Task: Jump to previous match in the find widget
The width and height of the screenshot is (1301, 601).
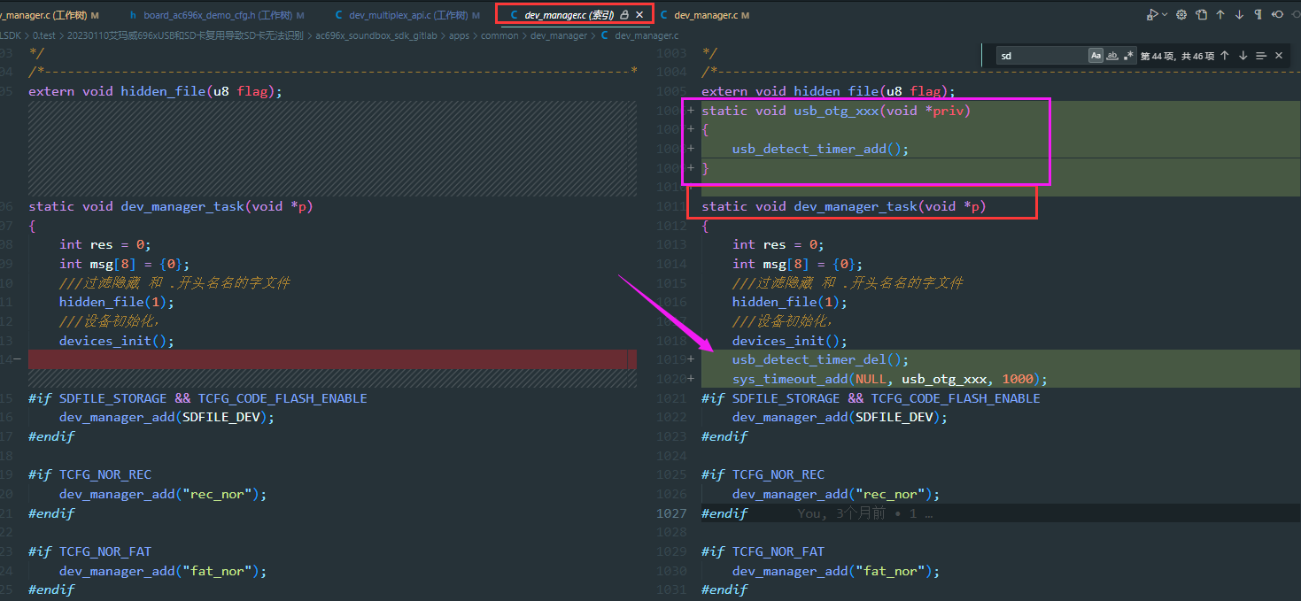Action: (1225, 55)
